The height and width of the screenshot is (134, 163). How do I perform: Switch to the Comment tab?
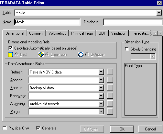tap(36, 33)
